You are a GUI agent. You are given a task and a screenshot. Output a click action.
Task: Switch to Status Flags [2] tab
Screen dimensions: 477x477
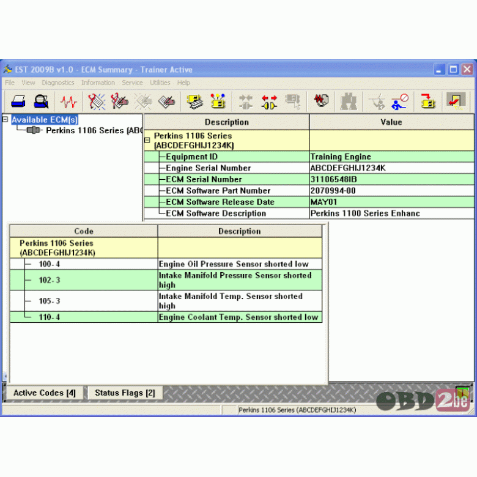125,393
